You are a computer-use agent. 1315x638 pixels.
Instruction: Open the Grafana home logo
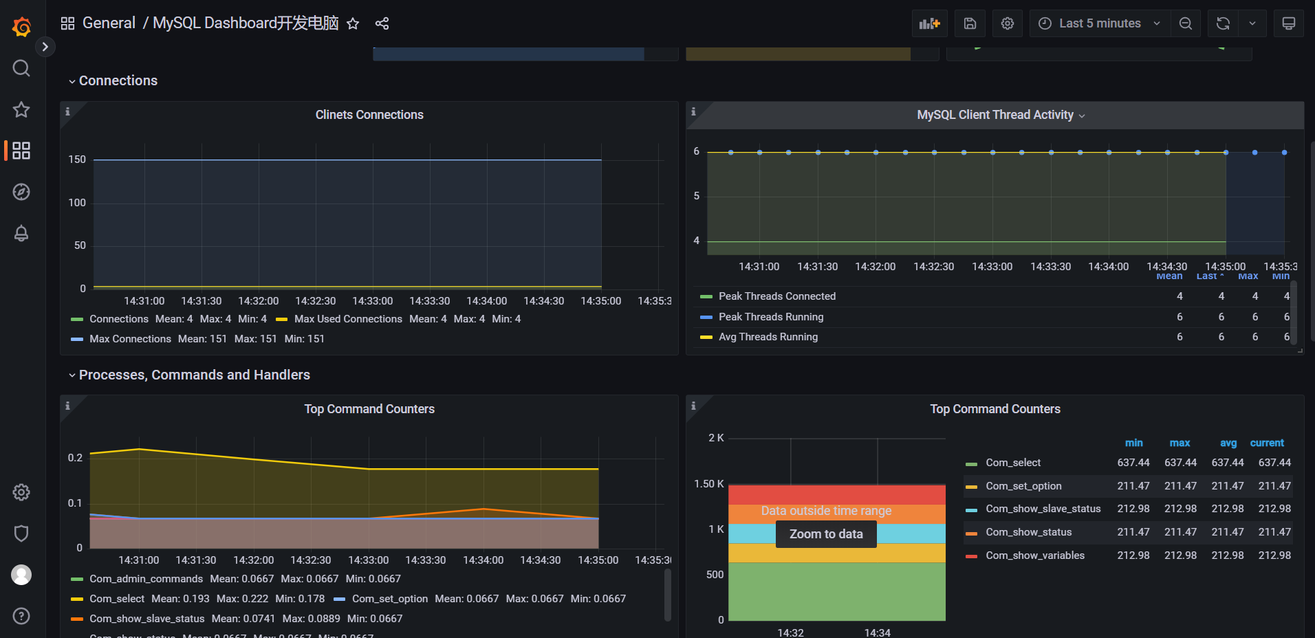tap(21, 27)
